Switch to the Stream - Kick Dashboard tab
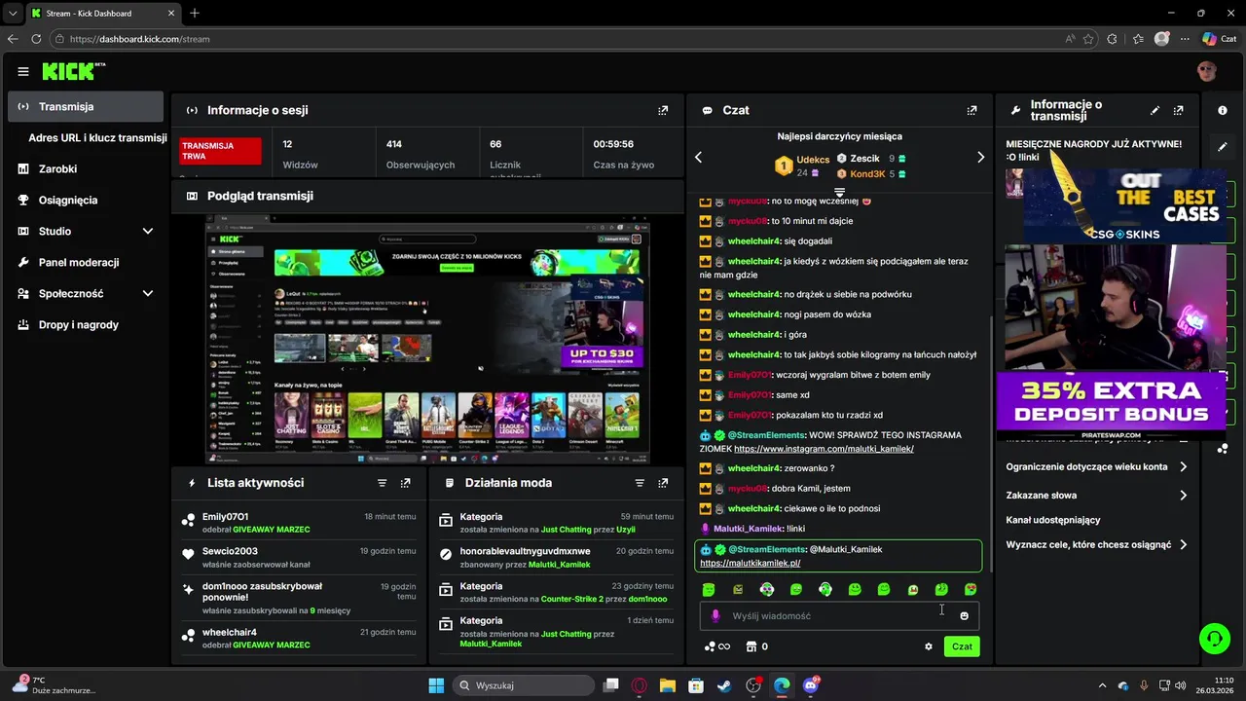The image size is (1246, 701). point(103,13)
